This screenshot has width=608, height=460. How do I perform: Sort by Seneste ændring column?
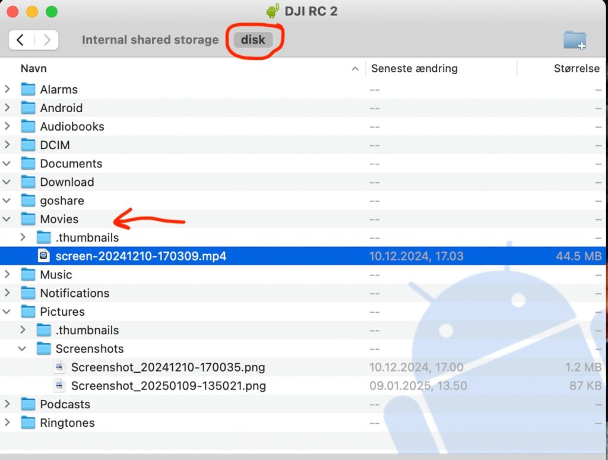[x=414, y=69]
